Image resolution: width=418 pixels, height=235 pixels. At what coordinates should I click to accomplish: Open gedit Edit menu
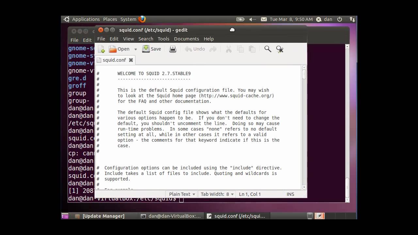point(114,39)
